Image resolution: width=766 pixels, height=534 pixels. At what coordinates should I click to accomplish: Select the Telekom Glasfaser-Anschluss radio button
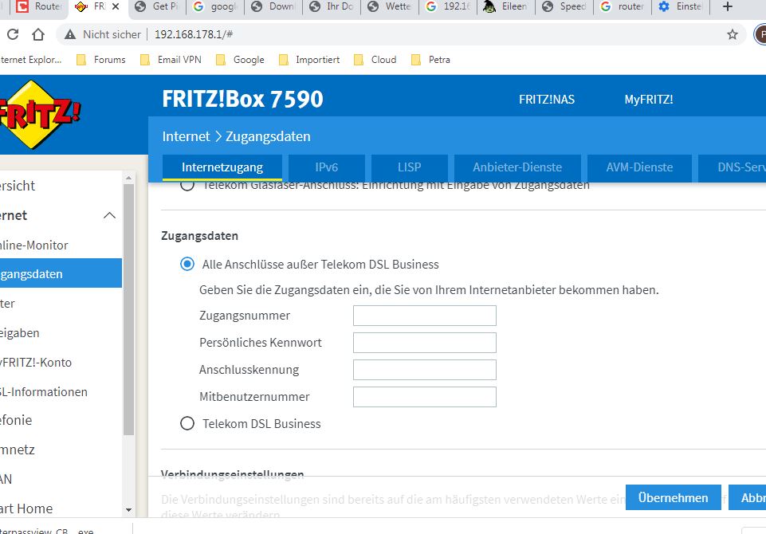click(187, 186)
